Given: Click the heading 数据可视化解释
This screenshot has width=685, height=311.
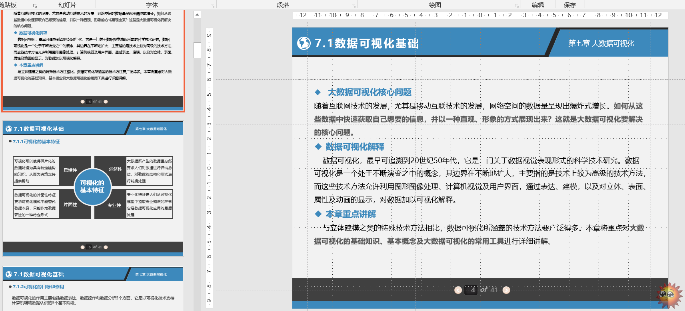Looking at the screenshot, I should click(355, 147).
